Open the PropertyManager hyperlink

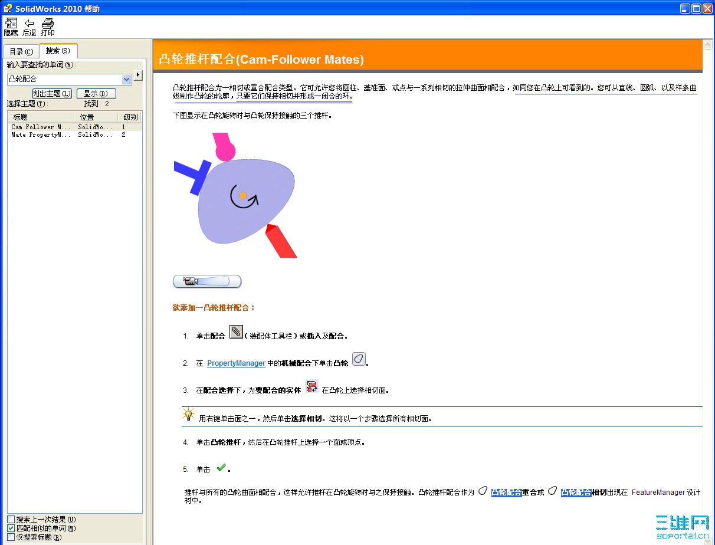236,363
